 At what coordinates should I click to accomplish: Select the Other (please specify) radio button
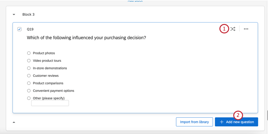tap(29, 98)
